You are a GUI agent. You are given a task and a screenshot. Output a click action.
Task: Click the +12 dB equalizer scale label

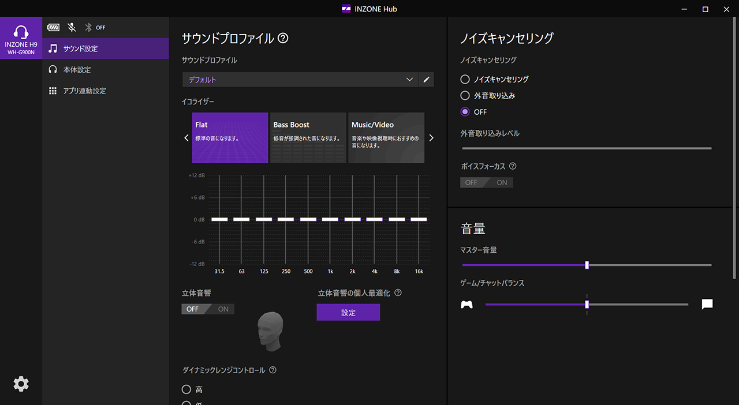[x=197, y=175]
